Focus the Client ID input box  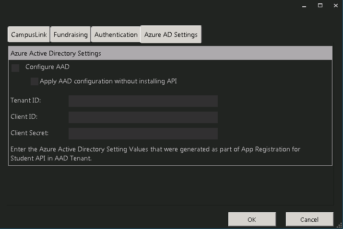[x=143, y=117]
